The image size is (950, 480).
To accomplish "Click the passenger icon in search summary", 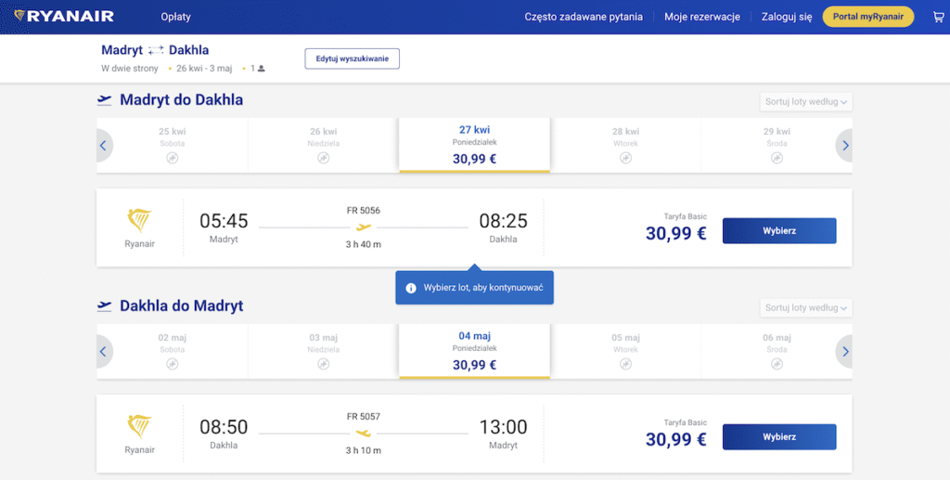I will tap(261, 69).
